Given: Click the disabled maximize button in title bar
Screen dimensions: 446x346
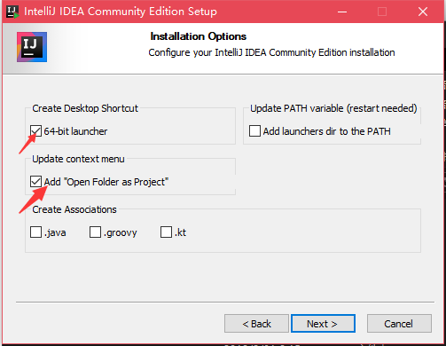Looking at the screenshot, I should 382,12.
